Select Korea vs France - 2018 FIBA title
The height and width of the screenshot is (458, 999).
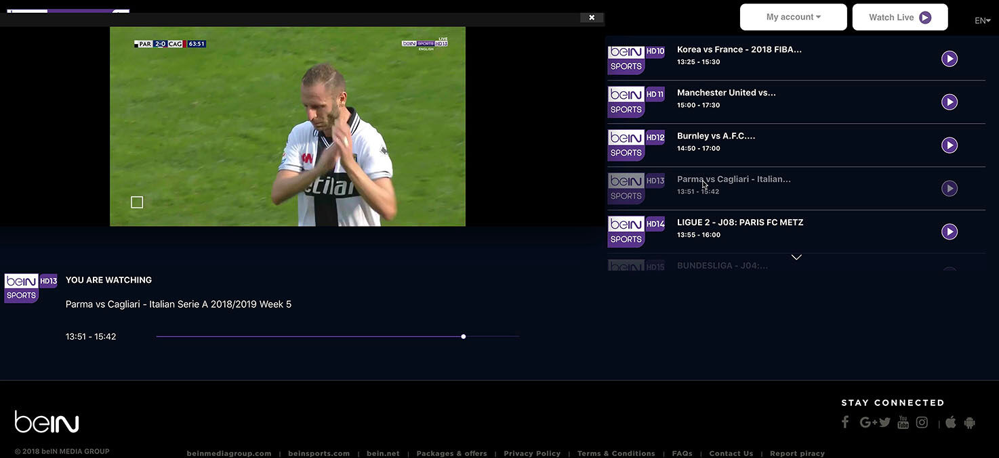tap(739, 49)
